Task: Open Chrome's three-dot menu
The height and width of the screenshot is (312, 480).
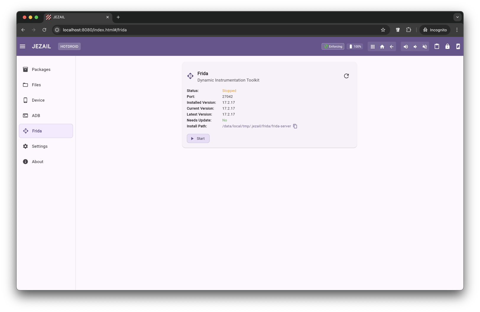Action: (x=457, y=30)
